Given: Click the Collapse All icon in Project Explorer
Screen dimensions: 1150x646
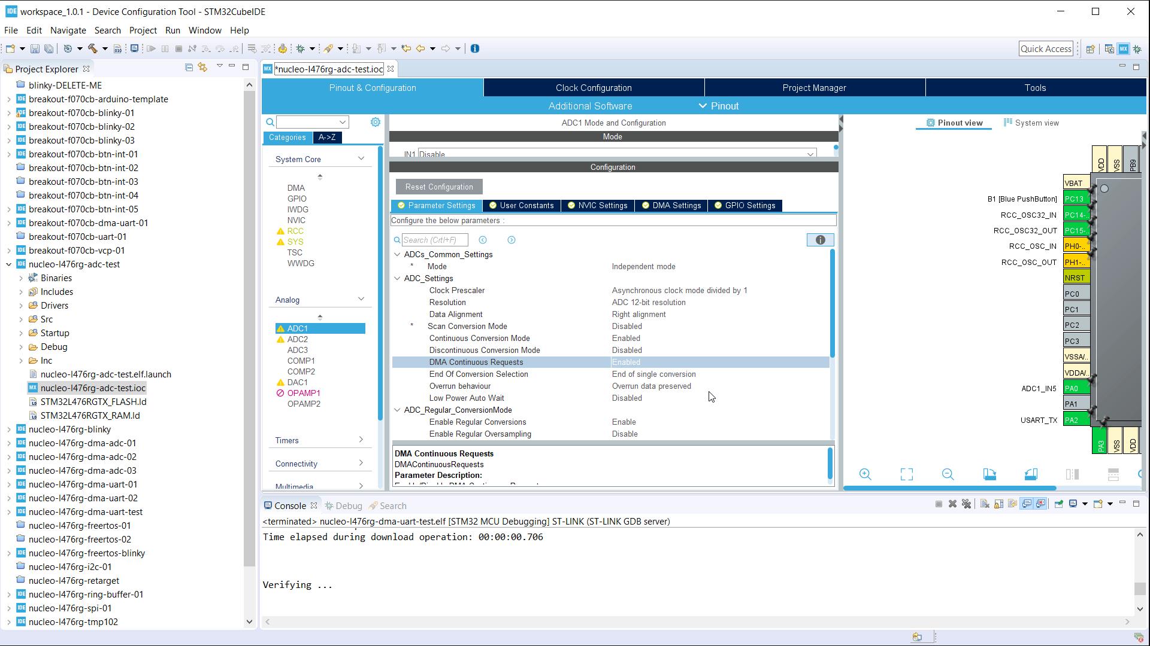Looking at the screenshot, I should point(189,68).
